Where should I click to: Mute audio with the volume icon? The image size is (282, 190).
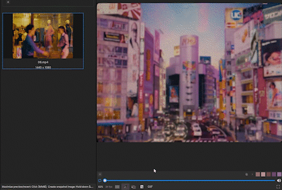pyautogui.click(x=279, y=181)
